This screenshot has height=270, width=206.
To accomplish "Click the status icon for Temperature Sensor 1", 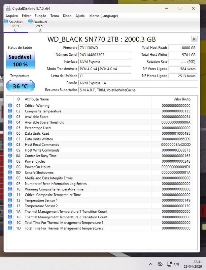I will pyautogui.click(x=10, y=200).
